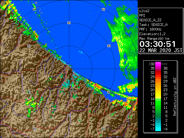184x138 pixels.
Task: Click the 40 km label near the southeast coastline
Action: coord(109,92)
